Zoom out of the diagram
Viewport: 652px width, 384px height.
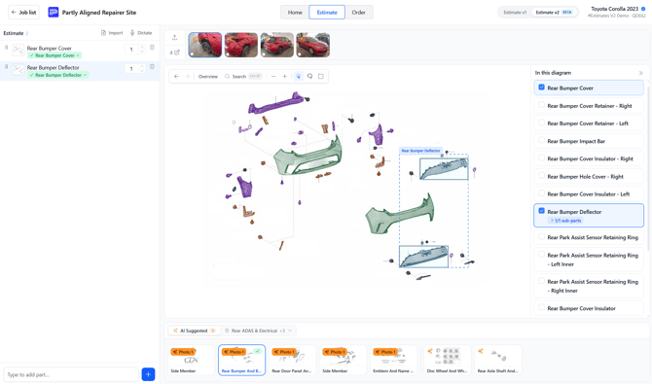click(x=273, y=77)
